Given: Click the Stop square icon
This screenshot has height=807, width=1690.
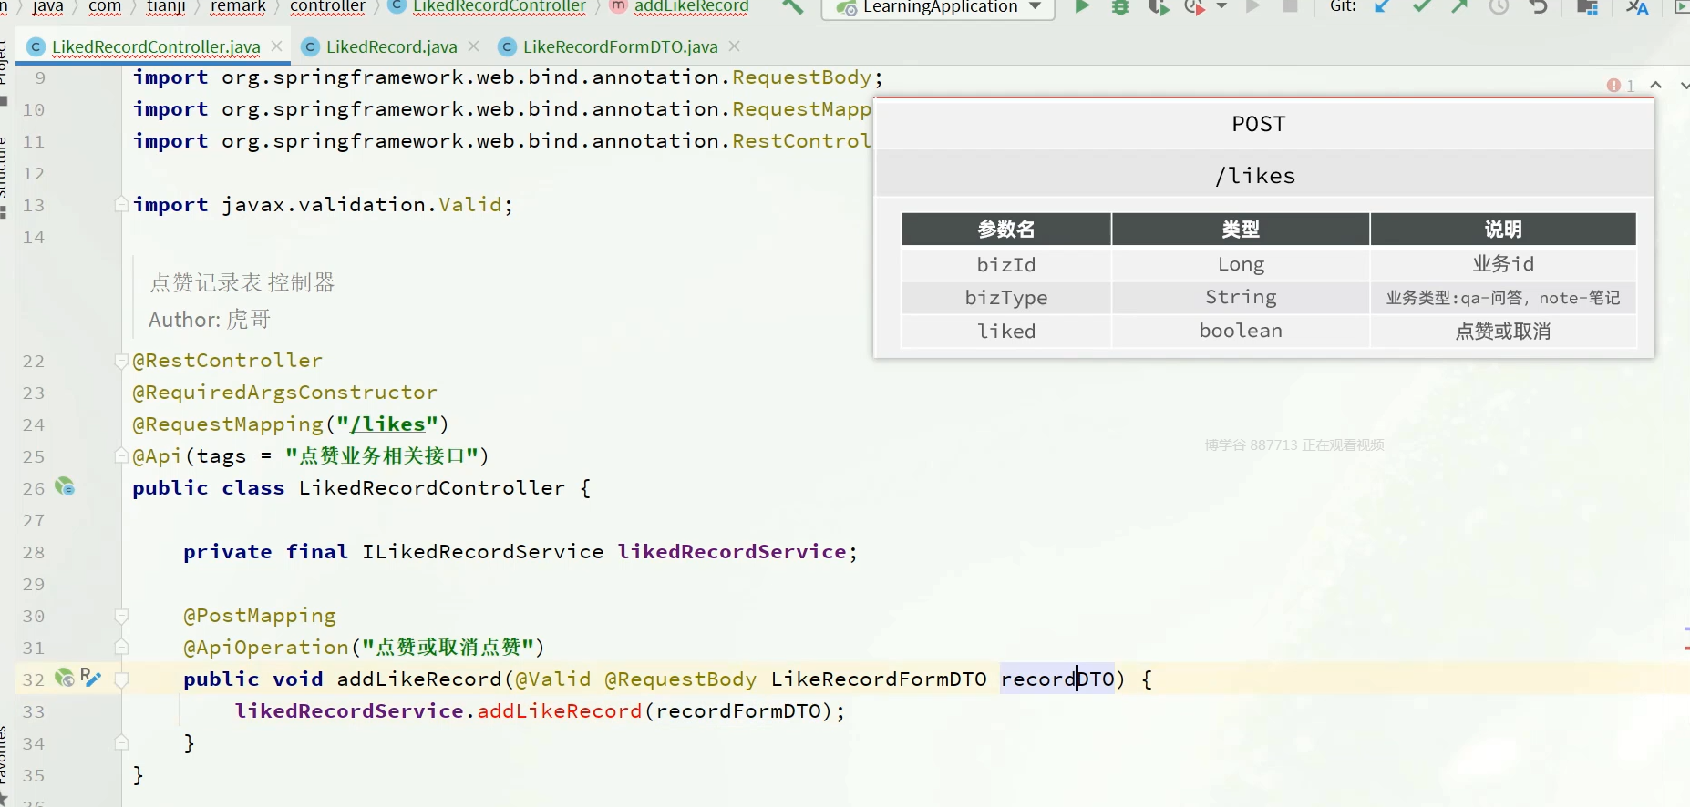Looking at the screenshot, I should click(x=1290, y=7).
